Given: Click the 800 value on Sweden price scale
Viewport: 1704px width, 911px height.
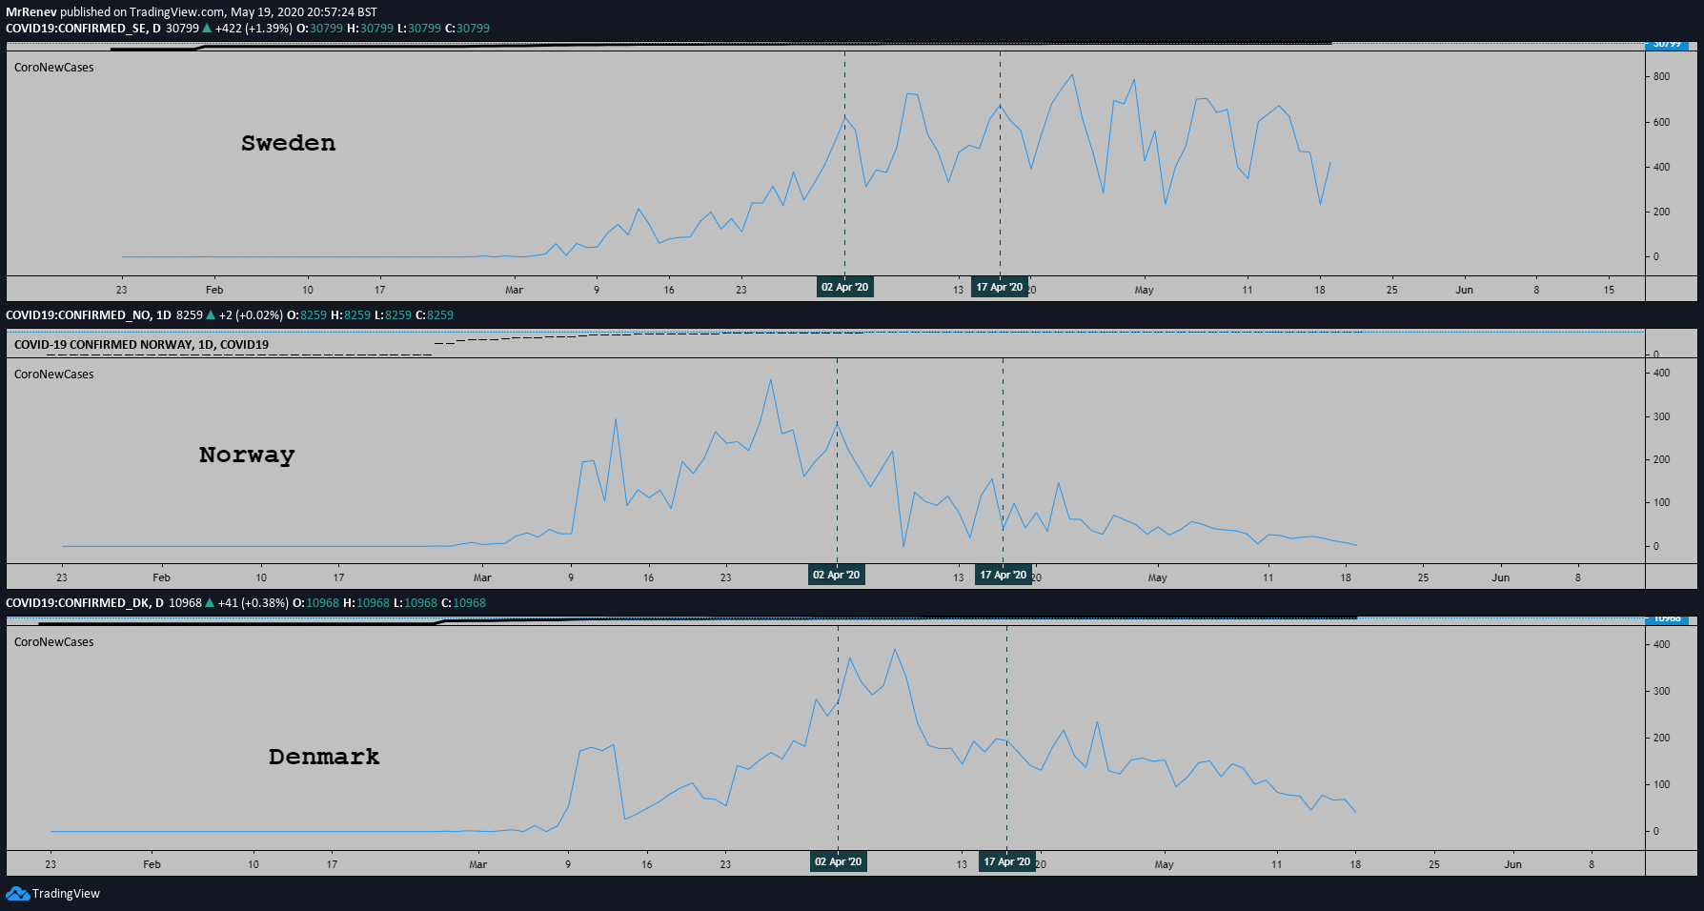Looking at the screenshot, I should tap(1661, 77).
